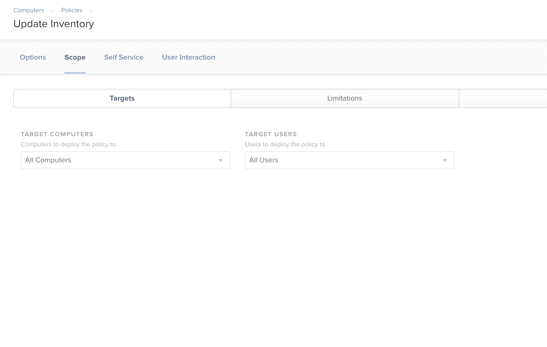Click the Target Users dropdown arrow
The width and height of the screenshot is (547, 347).
pos(444,160)
